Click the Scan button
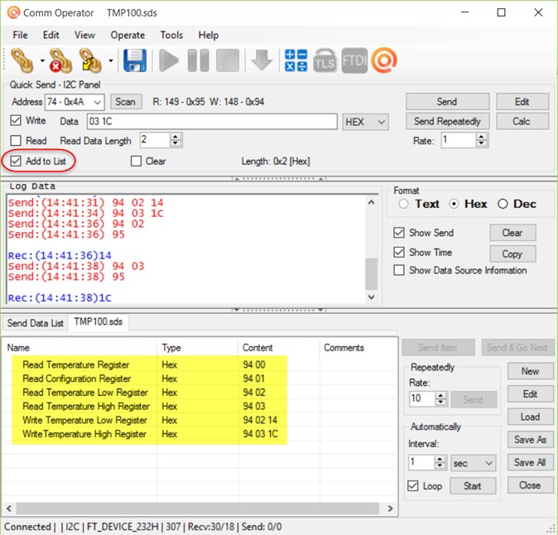This screenshot has width=558, height=535. (x=126, y=102)
